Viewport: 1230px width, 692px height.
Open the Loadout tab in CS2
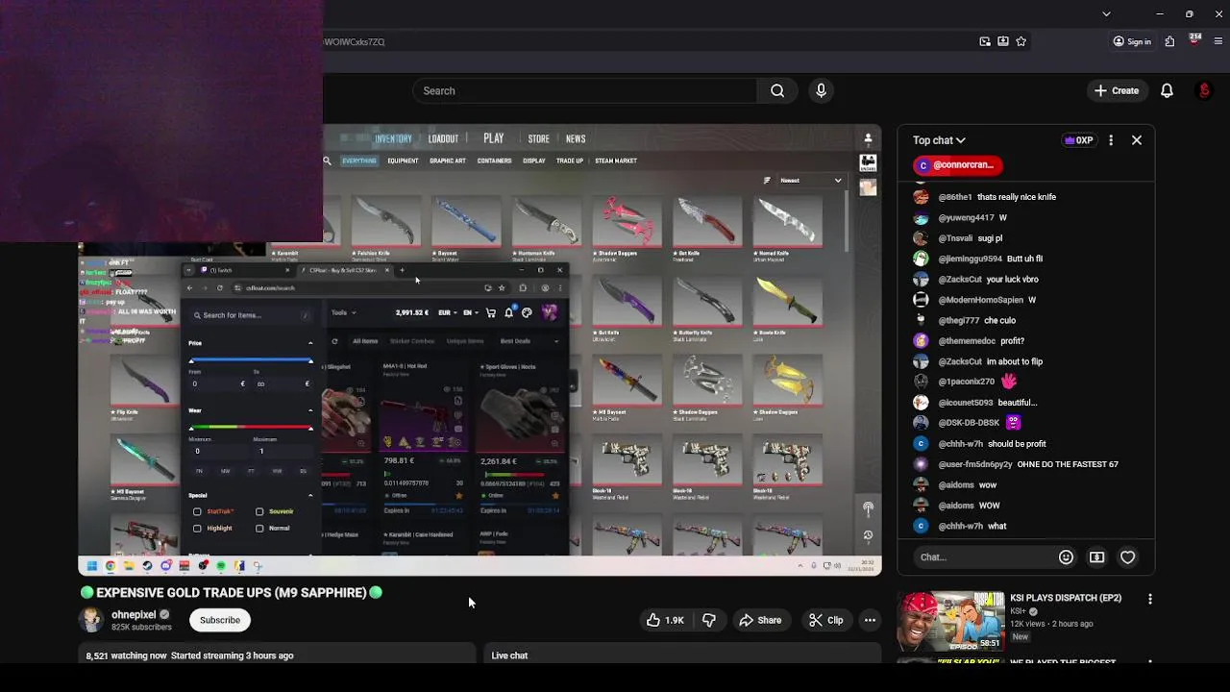443,139
